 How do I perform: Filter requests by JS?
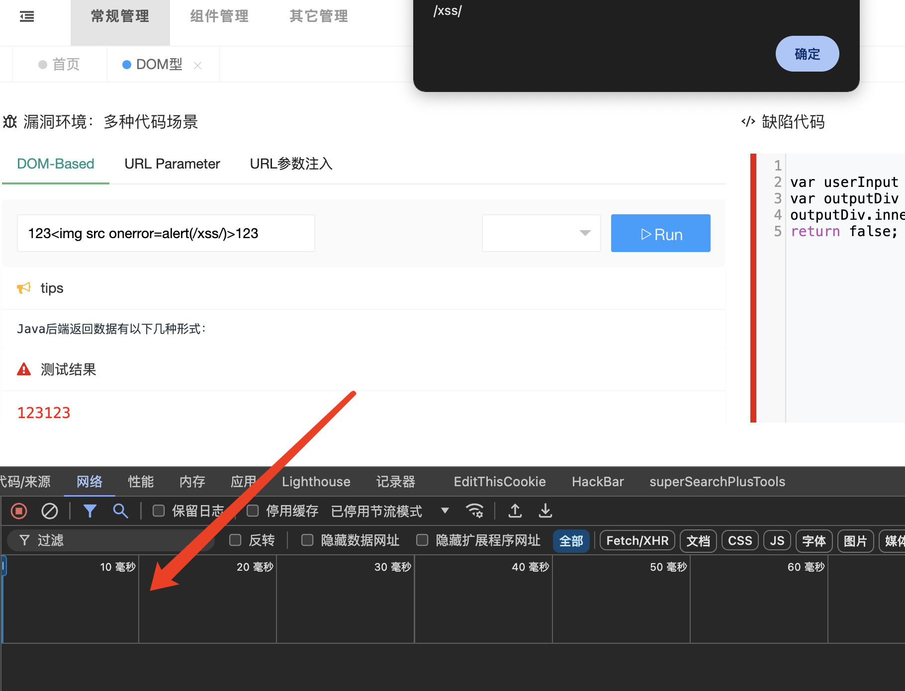[777, 541]
